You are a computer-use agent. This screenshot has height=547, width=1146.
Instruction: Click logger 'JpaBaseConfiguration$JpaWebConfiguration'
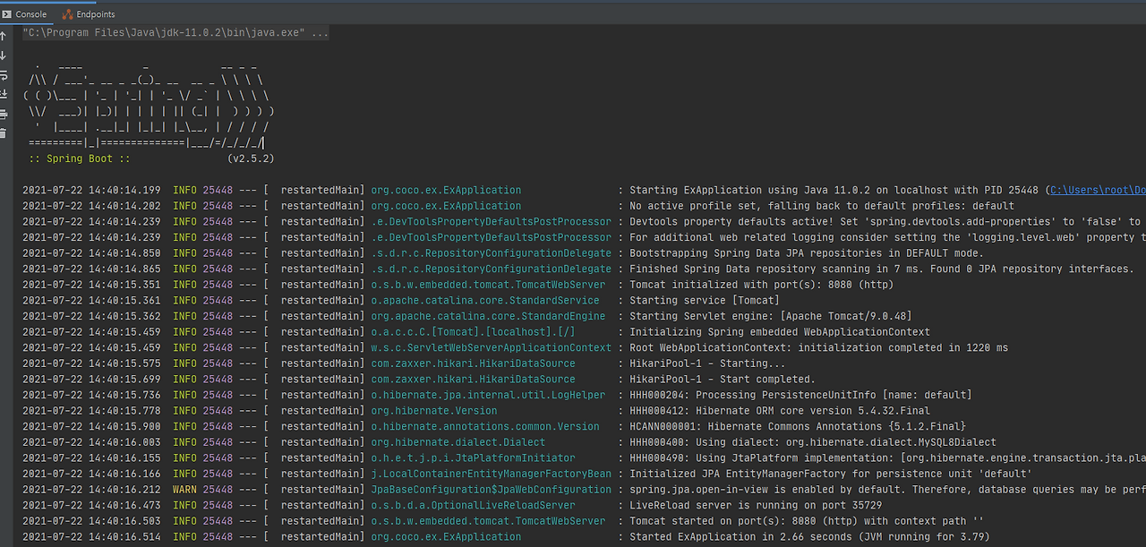click(492, 490)
